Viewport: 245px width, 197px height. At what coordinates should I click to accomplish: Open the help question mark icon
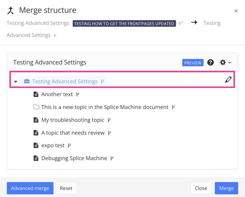tap(210, 62)
